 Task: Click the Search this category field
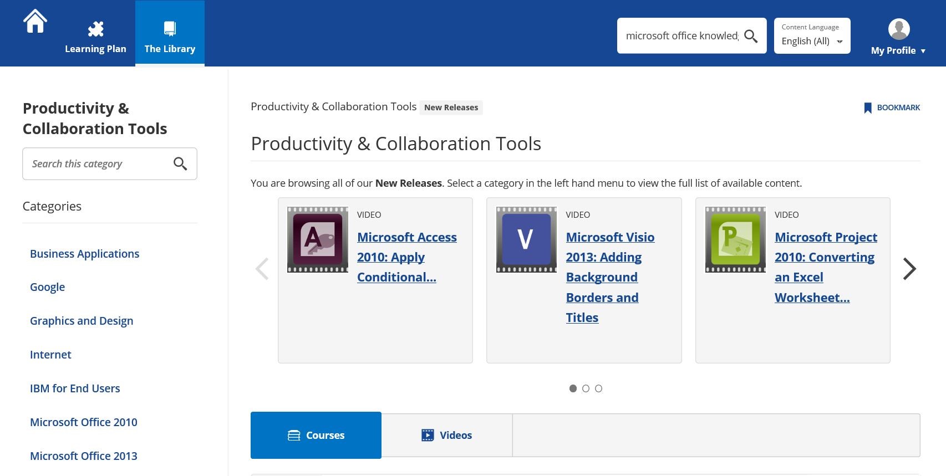[110, 163]
